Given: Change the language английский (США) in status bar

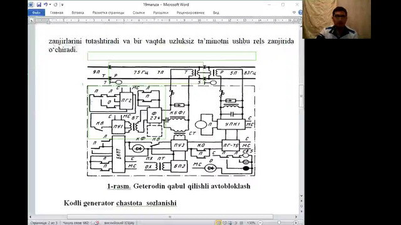Looking at the screenshot, I should (x=119, y=222).
